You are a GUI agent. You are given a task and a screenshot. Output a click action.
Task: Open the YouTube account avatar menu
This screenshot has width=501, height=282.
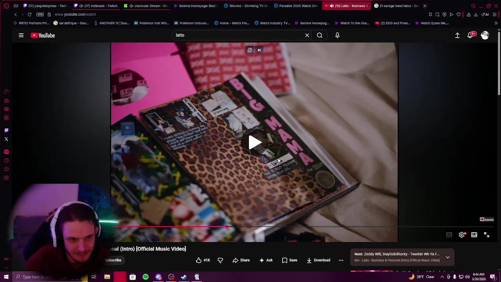click(x=485, y=35)
